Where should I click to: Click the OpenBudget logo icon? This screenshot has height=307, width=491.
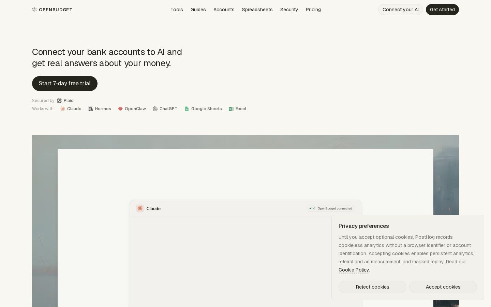point(34,10)
